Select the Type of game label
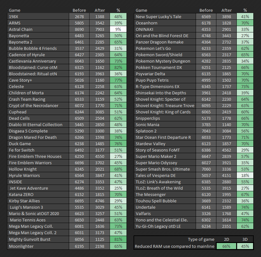This screenshot has width=261, height=257. [x=201, y=240]
